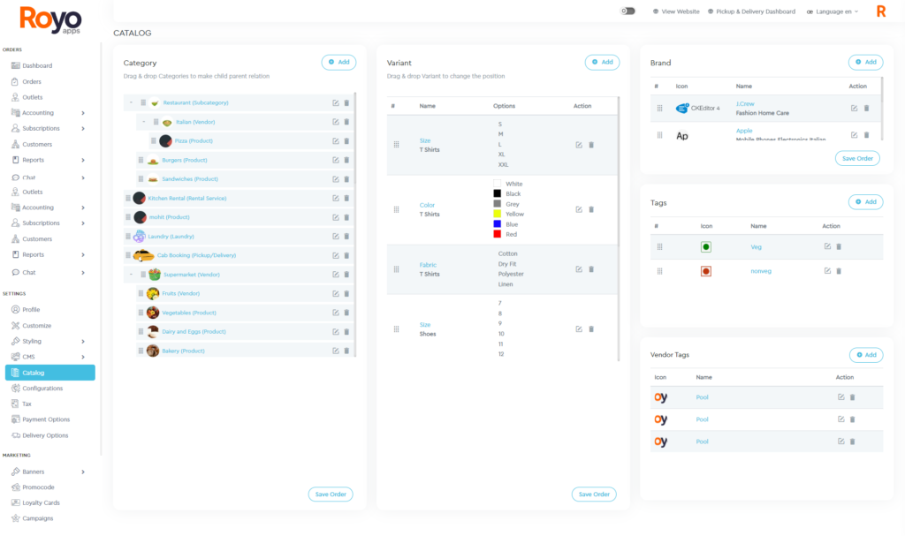
Task: Select Catalog in the sidebar
Action: coord(50,373)
